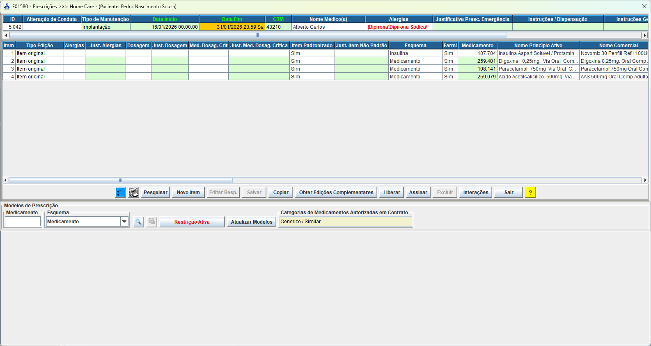This screenshot has width=651, height=346.
Task: Click the Obter Edições Complementares button
Action: [336, 192]
